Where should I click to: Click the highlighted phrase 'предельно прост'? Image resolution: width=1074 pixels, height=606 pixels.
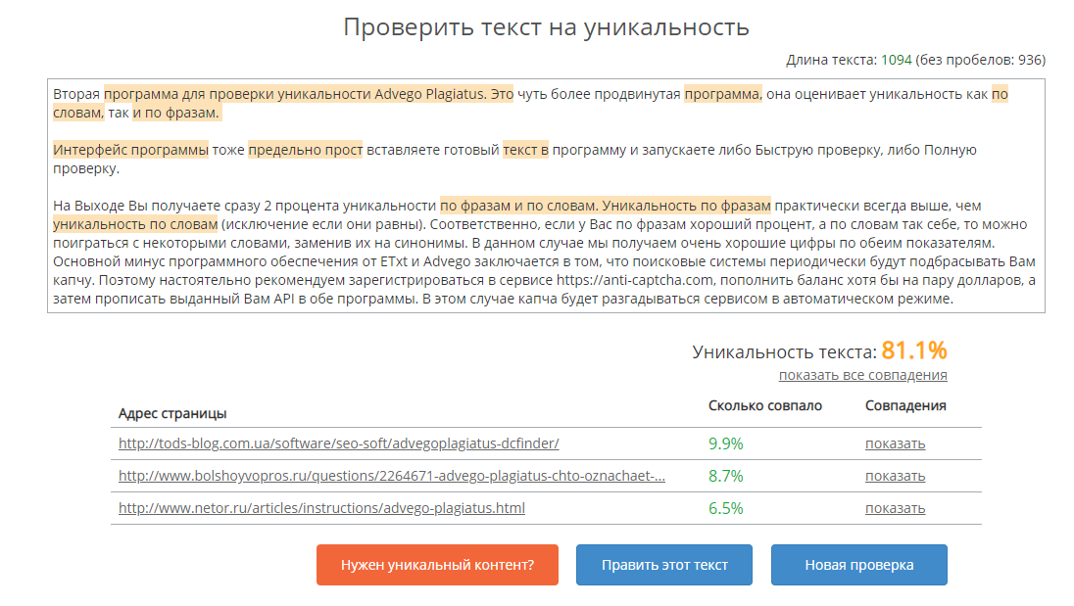coord(305,150)
